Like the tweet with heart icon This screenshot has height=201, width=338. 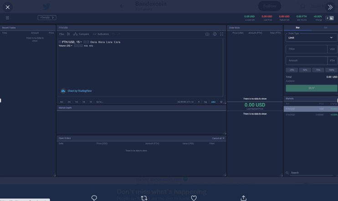pyautogui.click(x=194, y=198)
